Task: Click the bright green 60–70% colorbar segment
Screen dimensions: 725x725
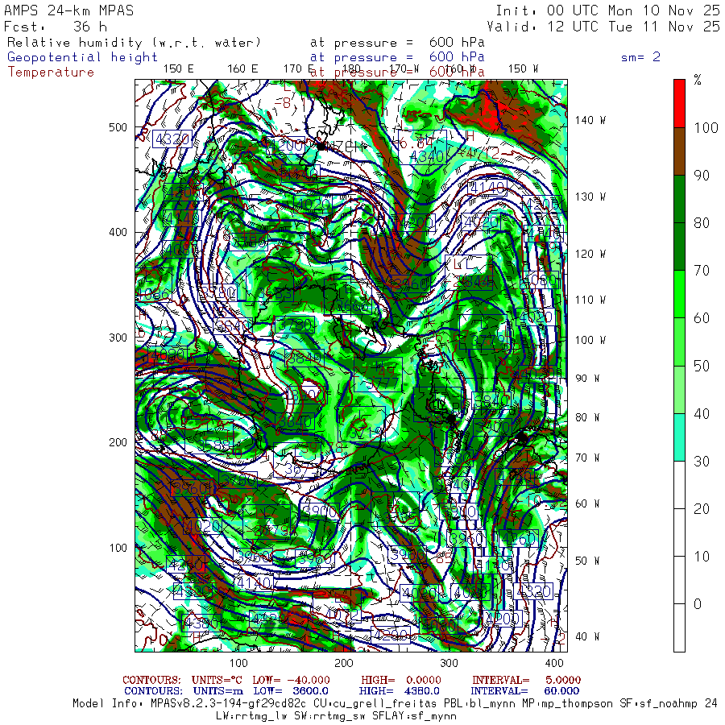Action: [x=679, y=294]
